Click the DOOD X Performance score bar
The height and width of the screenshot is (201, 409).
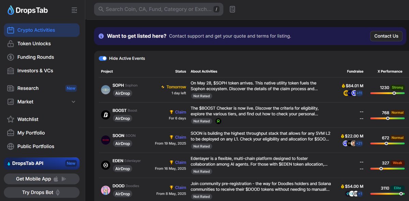387,194
